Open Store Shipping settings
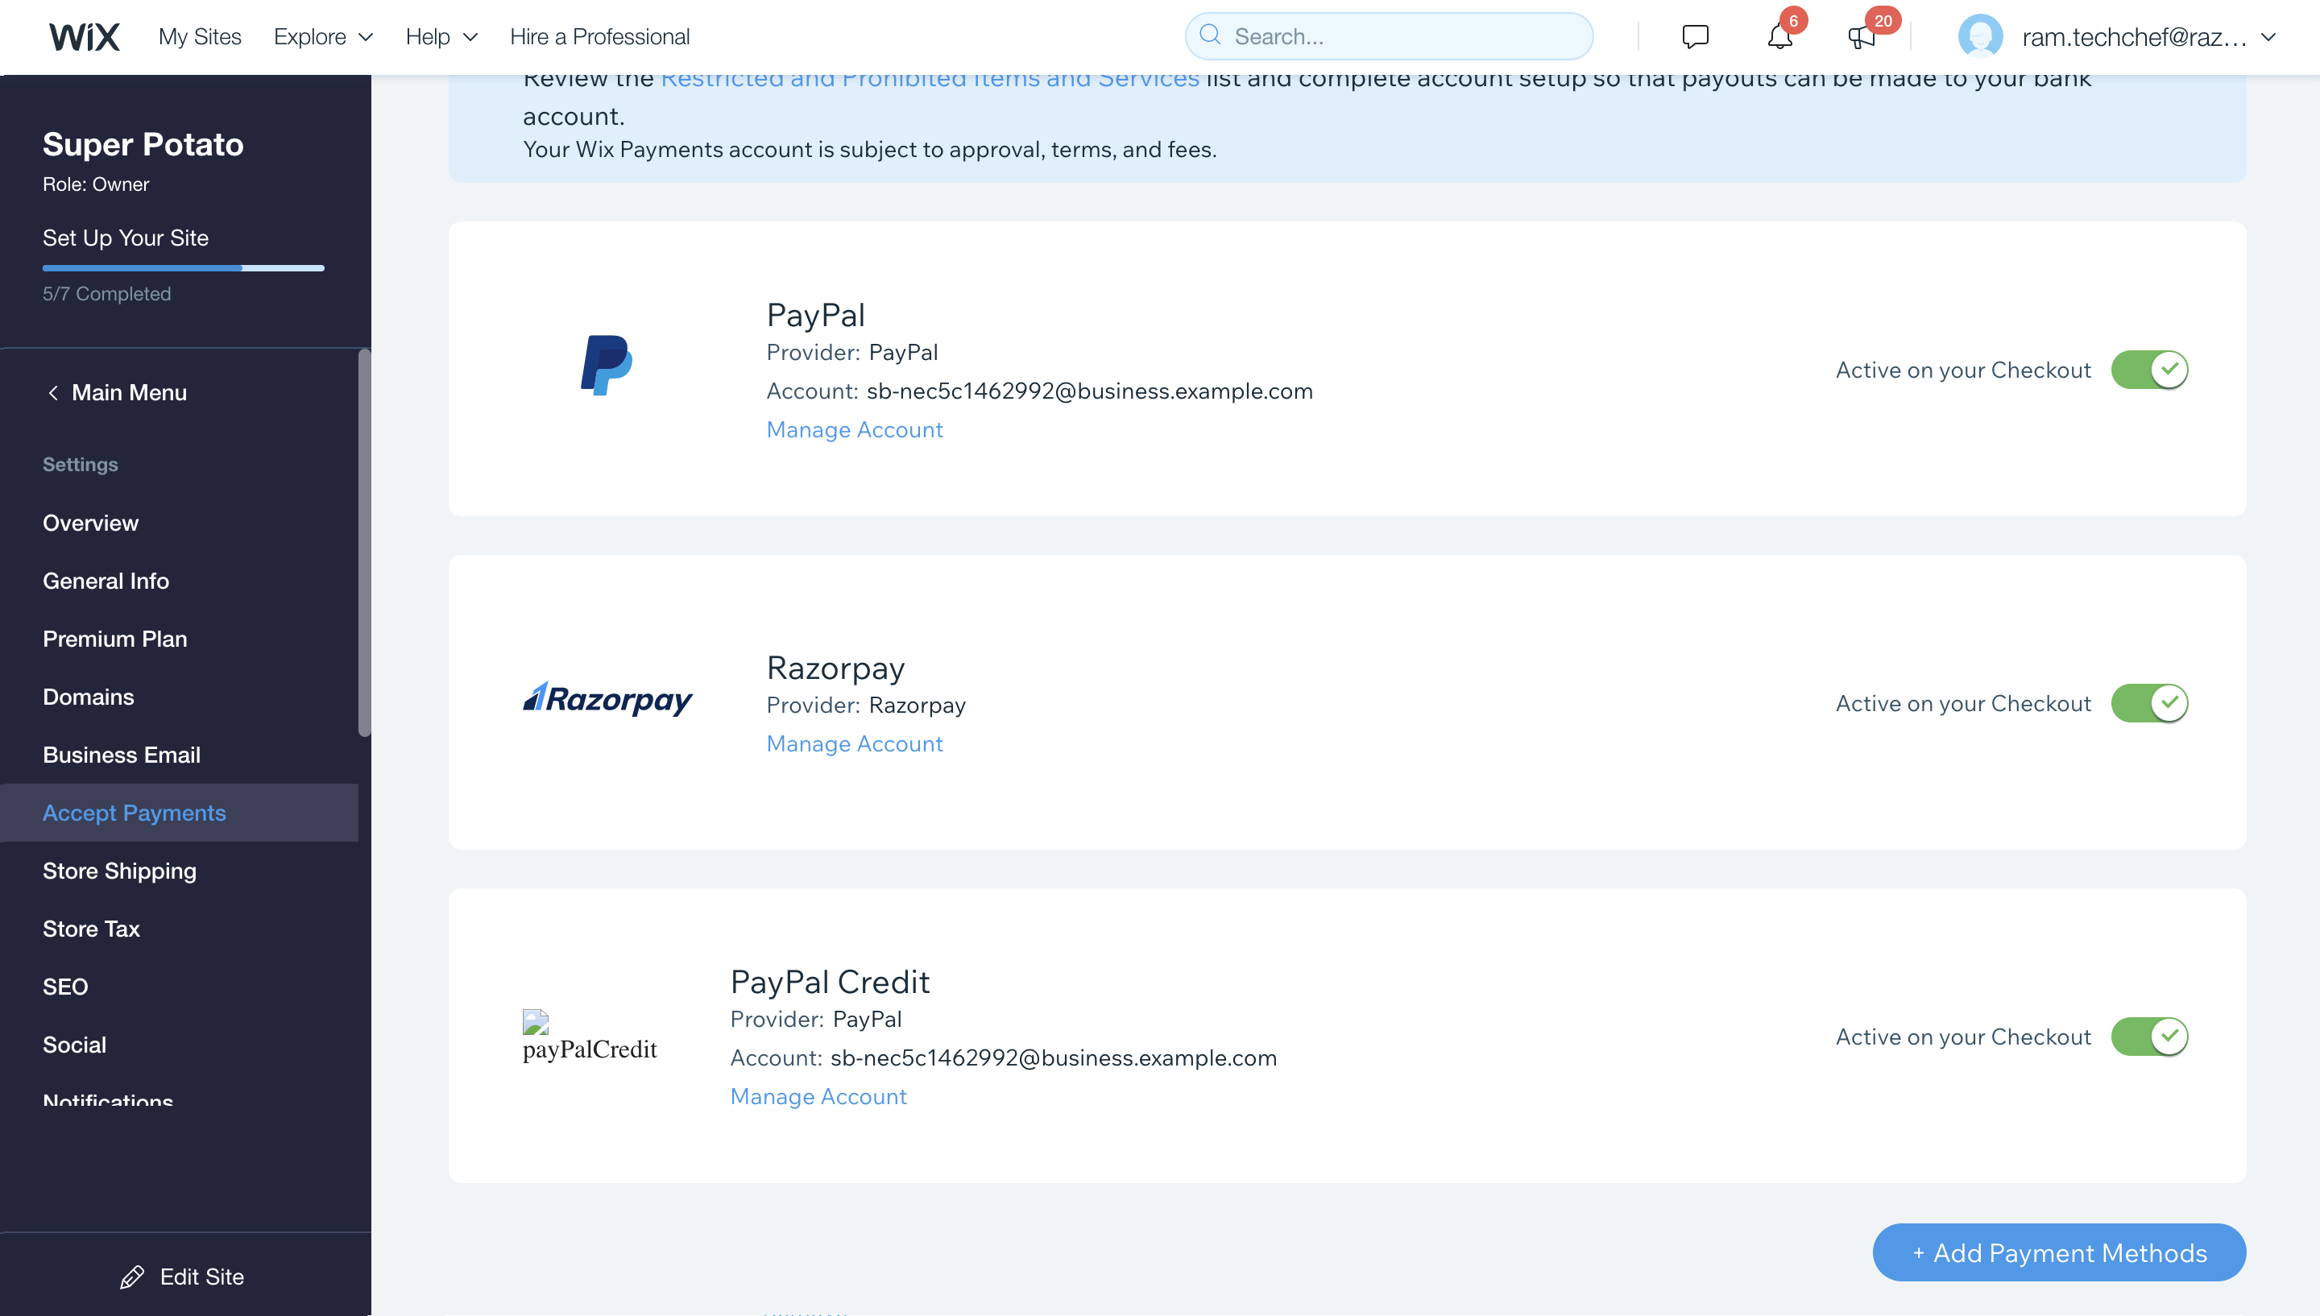The height and width of the screenshot is (1316, 2320). tap(119, 871)
